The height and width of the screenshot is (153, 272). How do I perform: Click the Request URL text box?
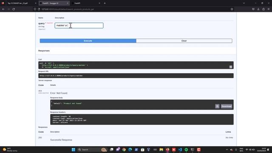coord(136,76)
